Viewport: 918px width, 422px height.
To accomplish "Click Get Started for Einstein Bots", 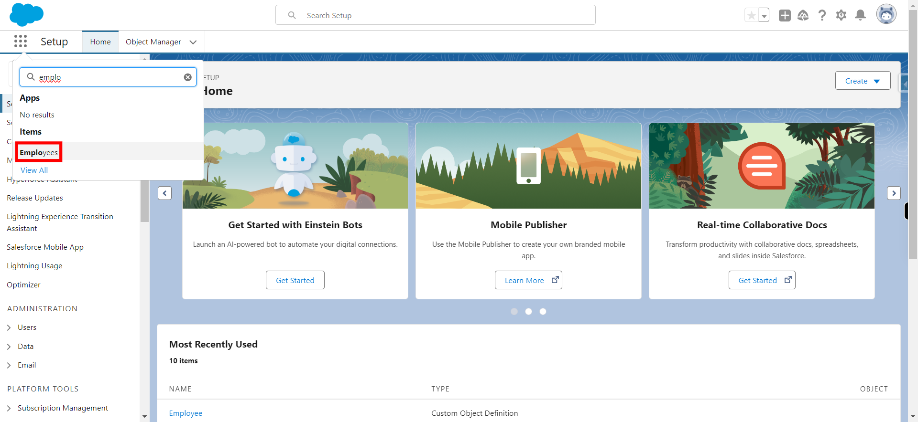I will click(x=295, y=280).
